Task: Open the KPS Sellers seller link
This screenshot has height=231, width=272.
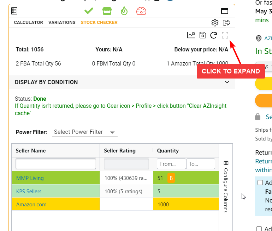Action: pyautogui.click(x=29, y=192)
